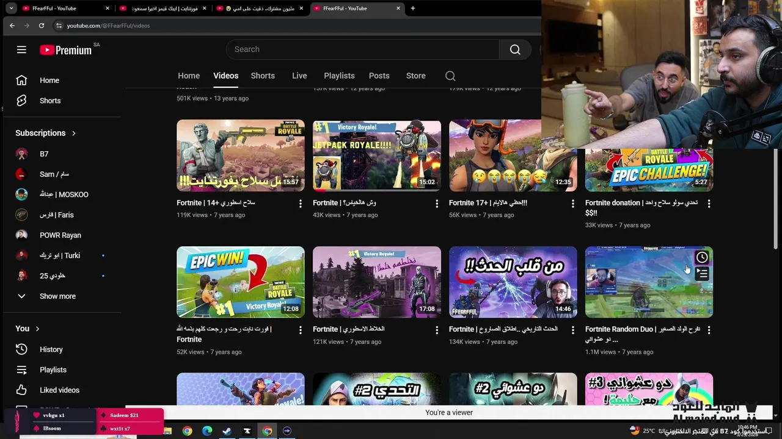Play the 14:46 Arabic thumbnail video
782x439 pixels.
pos(513,282)
